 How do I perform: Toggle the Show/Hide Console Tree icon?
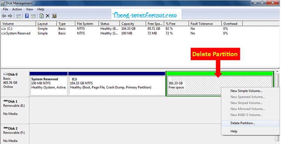18,16
